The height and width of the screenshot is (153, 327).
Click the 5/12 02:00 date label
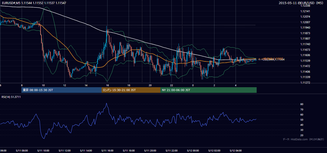tap(214, 151)
